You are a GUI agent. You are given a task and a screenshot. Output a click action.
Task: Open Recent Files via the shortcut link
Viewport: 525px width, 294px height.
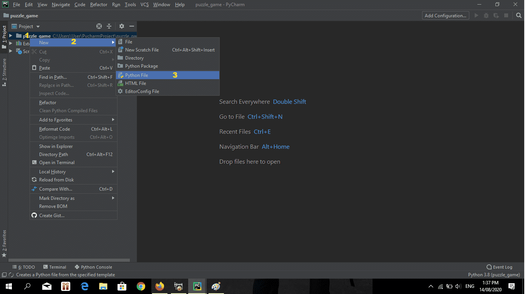pos(262,131)
